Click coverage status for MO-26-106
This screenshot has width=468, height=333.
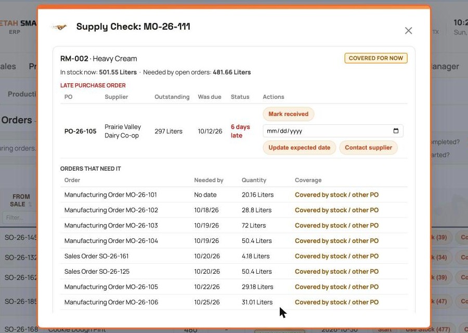point(336,302)
